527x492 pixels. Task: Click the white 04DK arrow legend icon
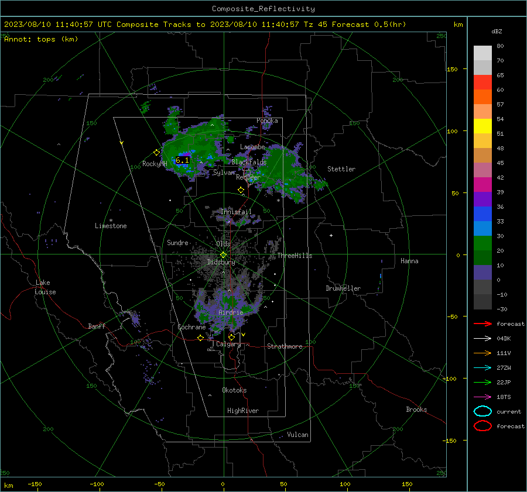tap(482, 338)
